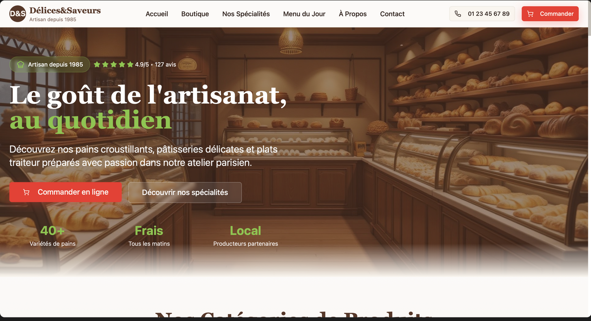591x321 pixels.
Task: Call number 01 23 45 67 89
Action: (488, 14)
